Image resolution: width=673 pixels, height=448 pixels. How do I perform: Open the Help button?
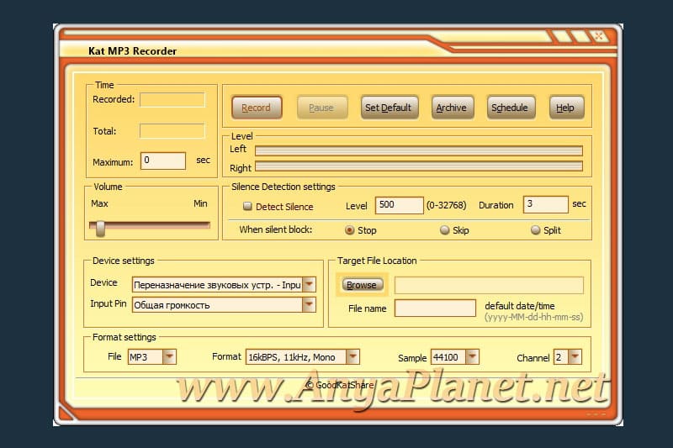tap(566, 108)
